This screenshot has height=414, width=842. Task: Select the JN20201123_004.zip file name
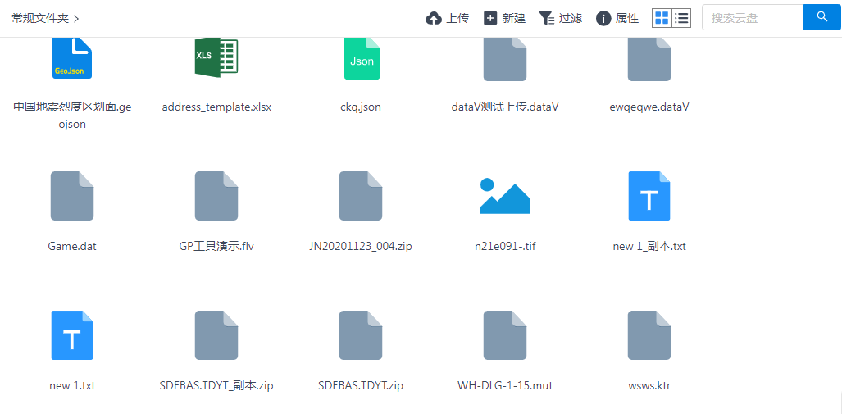(361, 247)
